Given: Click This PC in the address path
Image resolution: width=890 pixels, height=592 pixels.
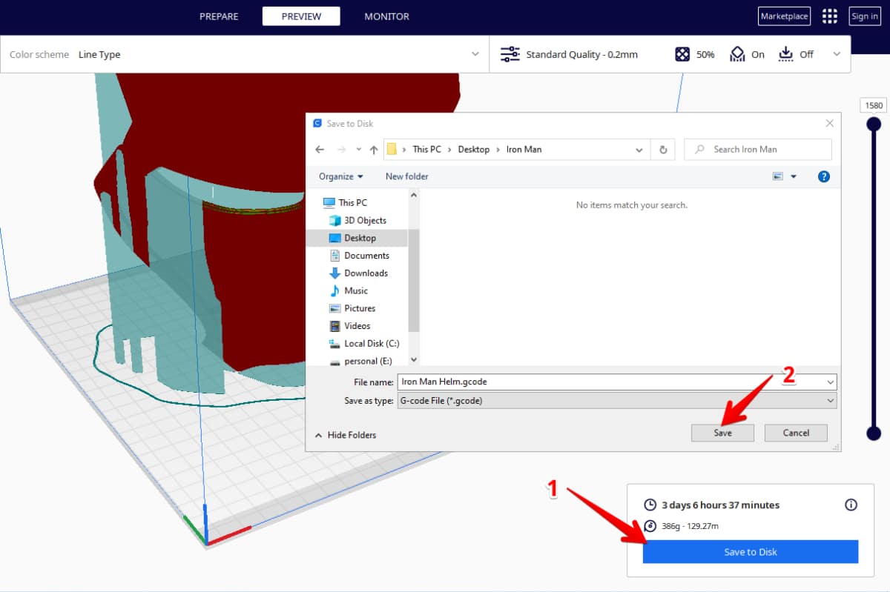Looking at the screenshot, I should [426, 150].
